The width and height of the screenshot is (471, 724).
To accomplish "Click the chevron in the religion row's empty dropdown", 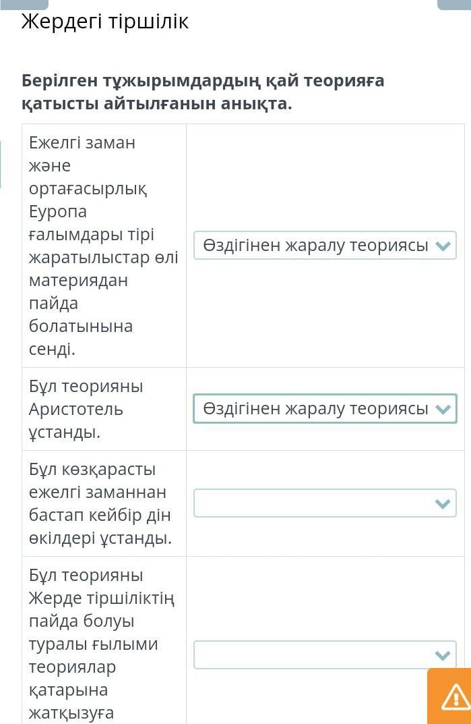I will (443, 503).
